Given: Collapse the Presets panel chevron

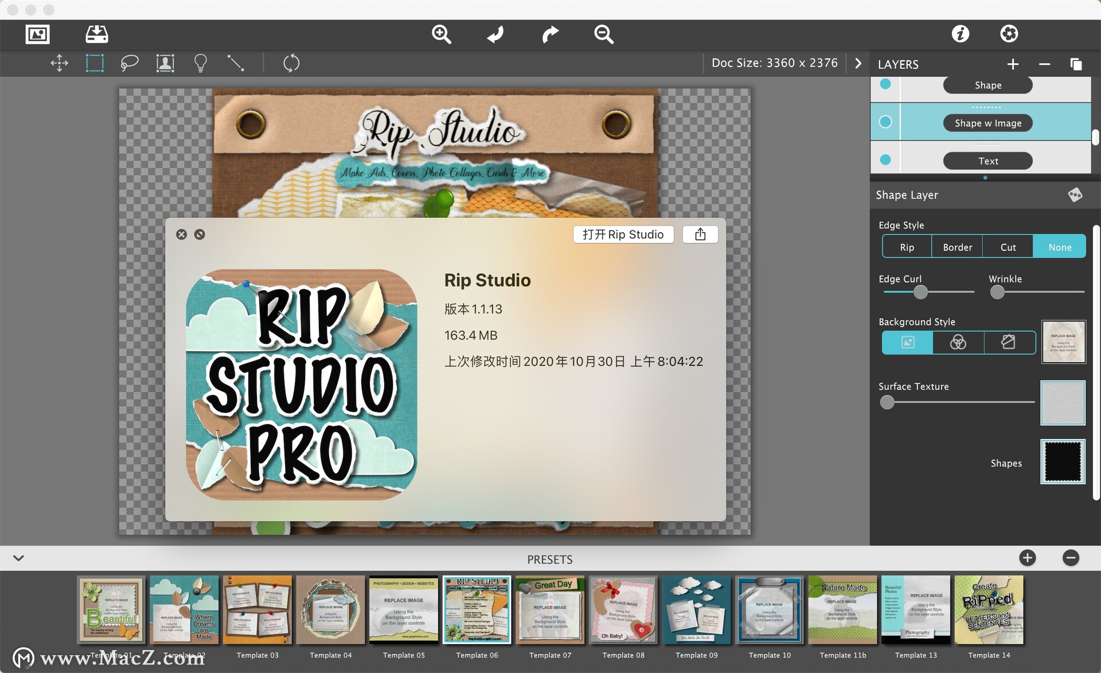Looking at the screenshot, I should click(18, 558).
